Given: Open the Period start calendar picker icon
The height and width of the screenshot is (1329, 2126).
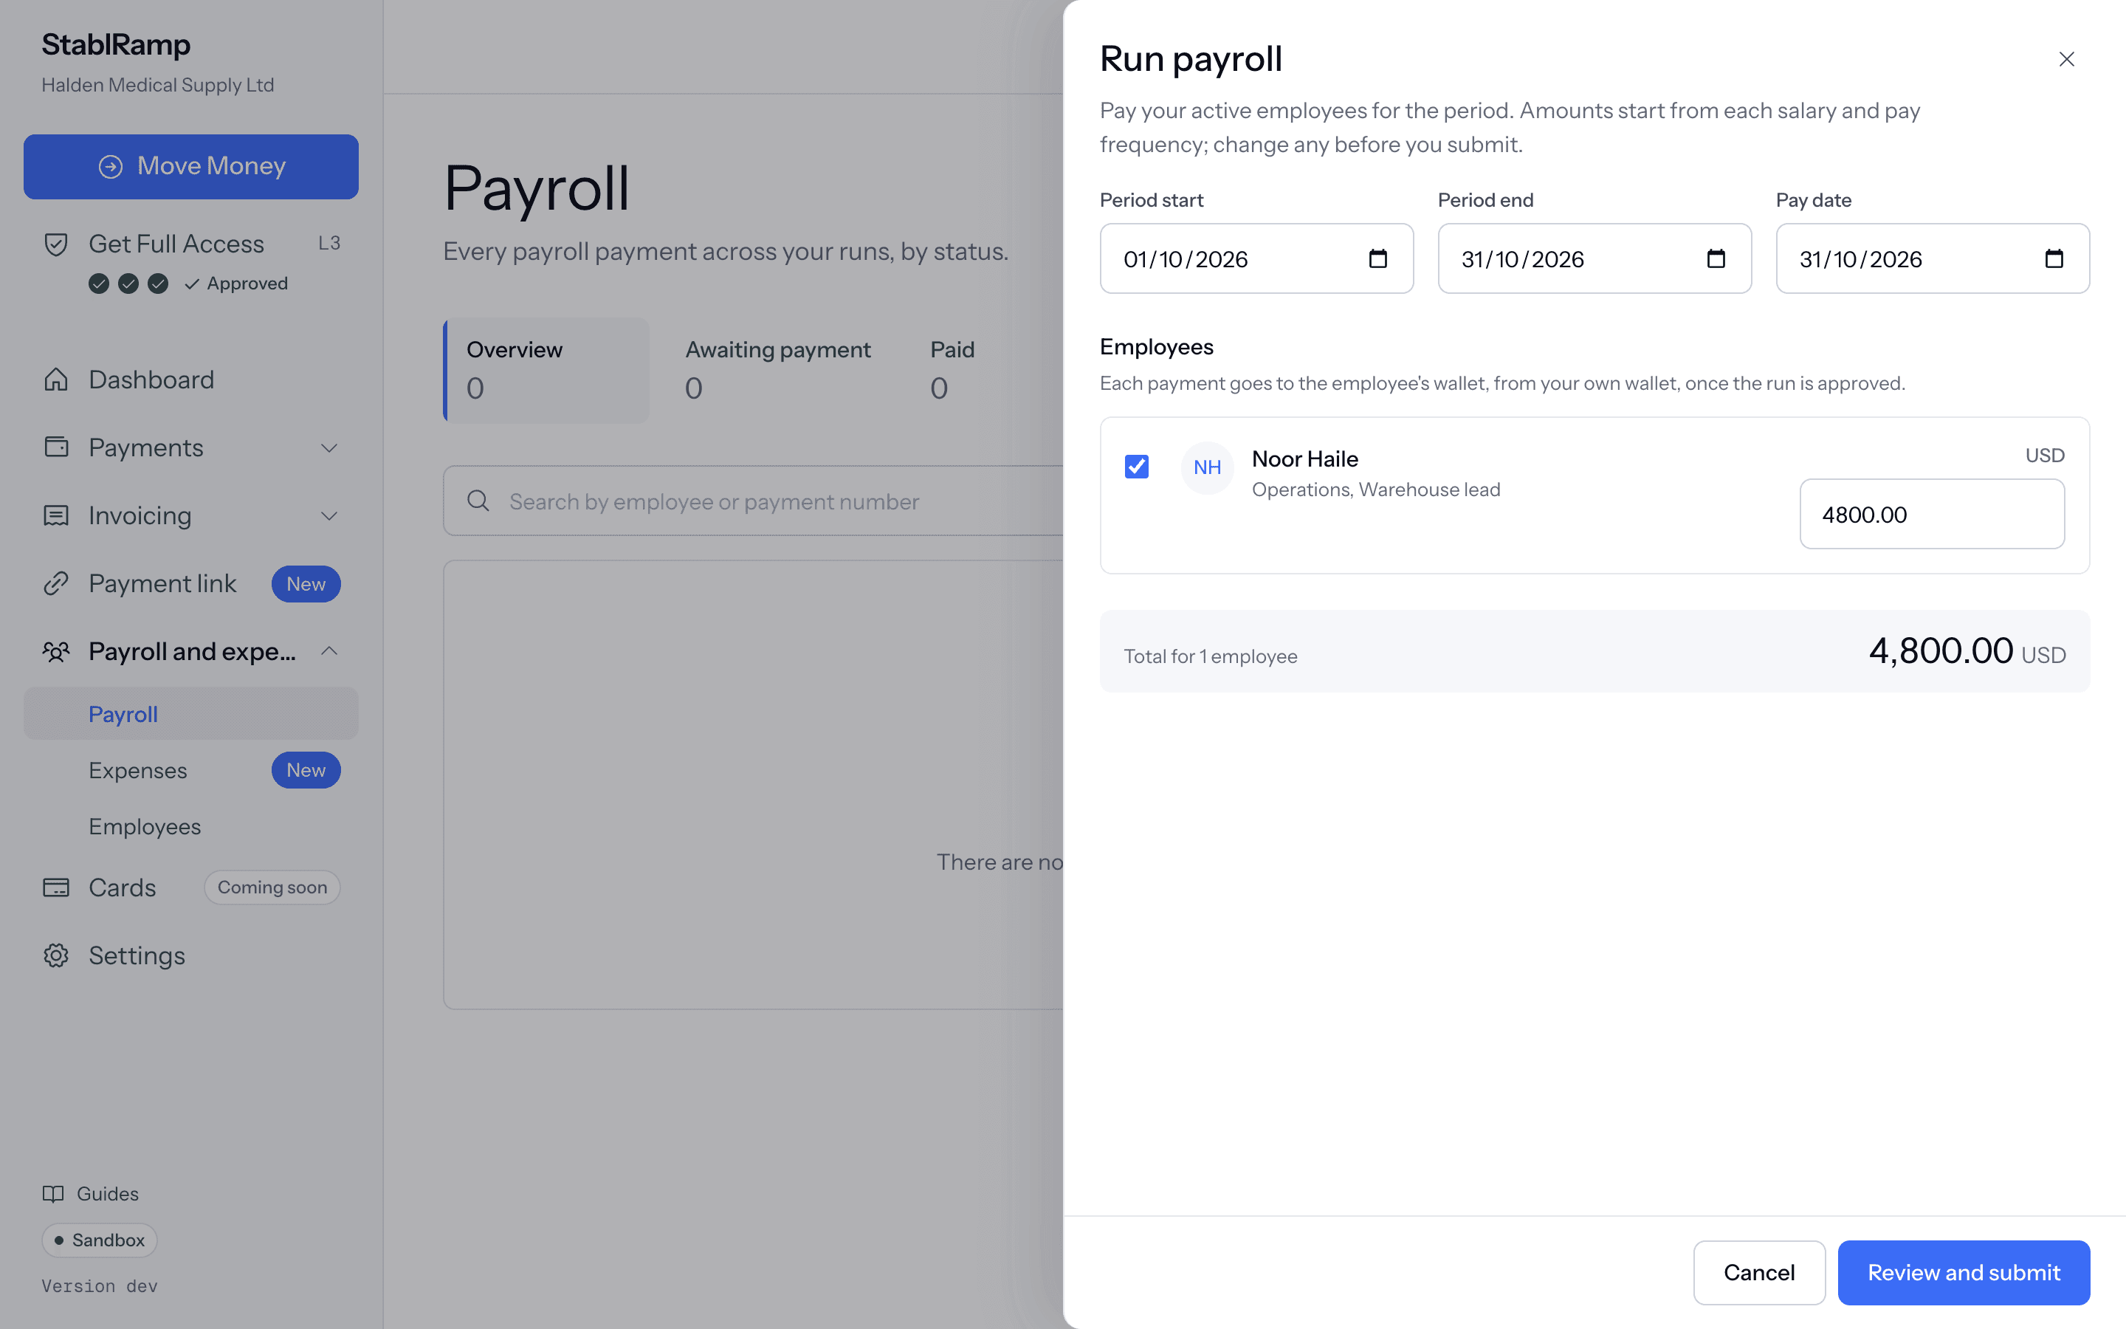Looking at the screenshot, I should [1377, 258].
